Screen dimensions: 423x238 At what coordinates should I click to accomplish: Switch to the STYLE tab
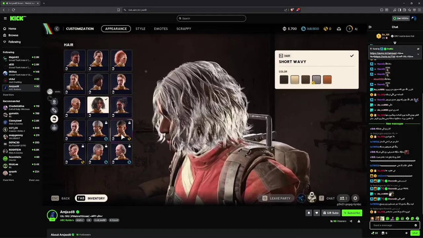click(x=140, y=29)
